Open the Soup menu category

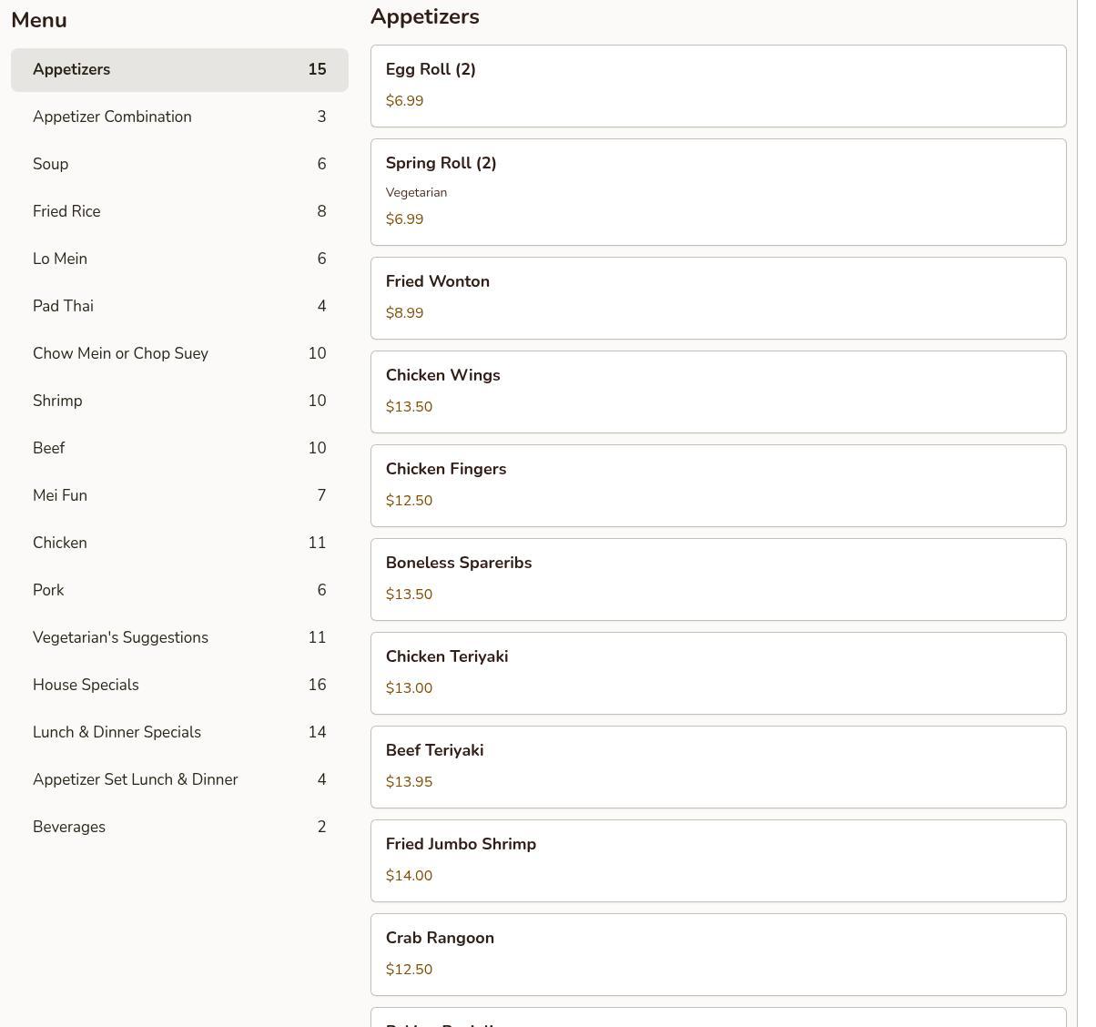(179, 164)
